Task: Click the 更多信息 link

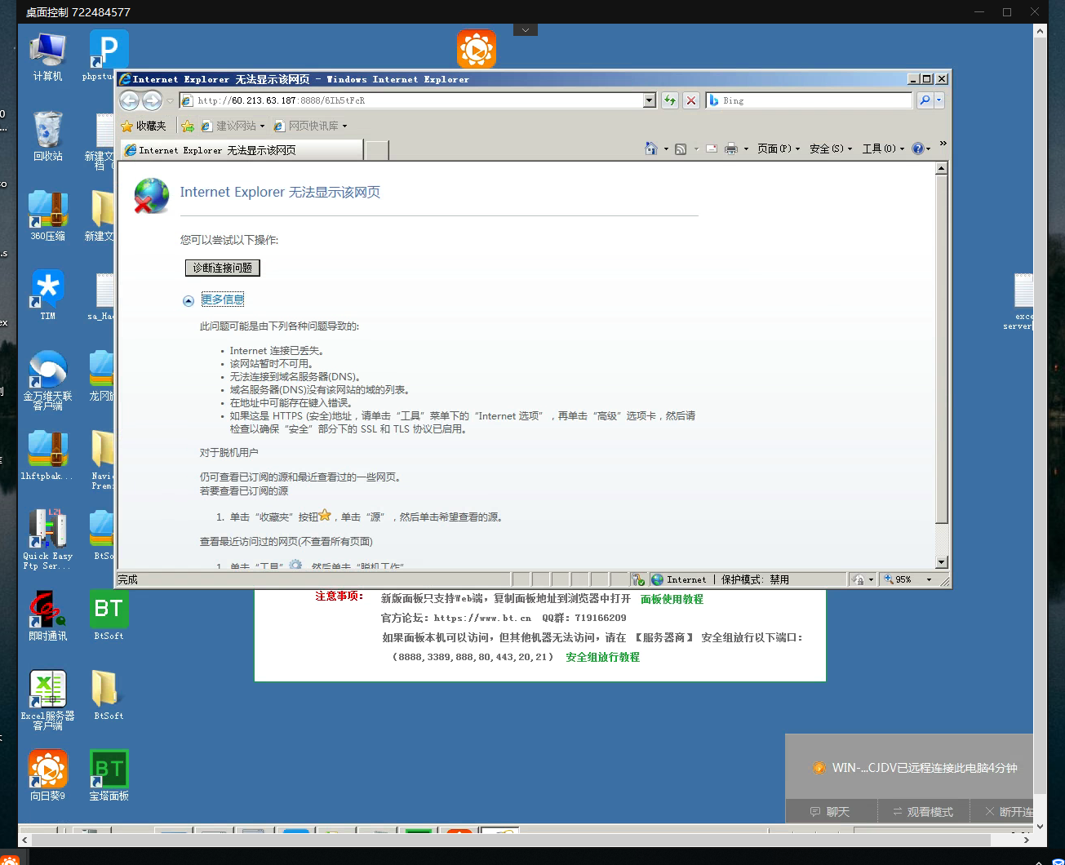Action: click(x=223, y=299)
